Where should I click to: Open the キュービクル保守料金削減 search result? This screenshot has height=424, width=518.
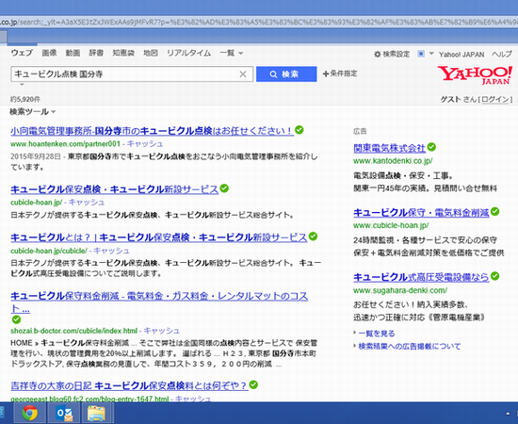click(159, 296)
